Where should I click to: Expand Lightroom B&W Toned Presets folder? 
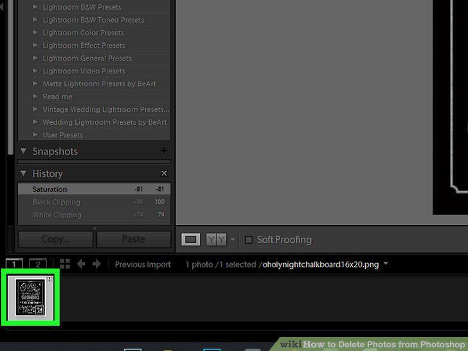click(35, 20)
